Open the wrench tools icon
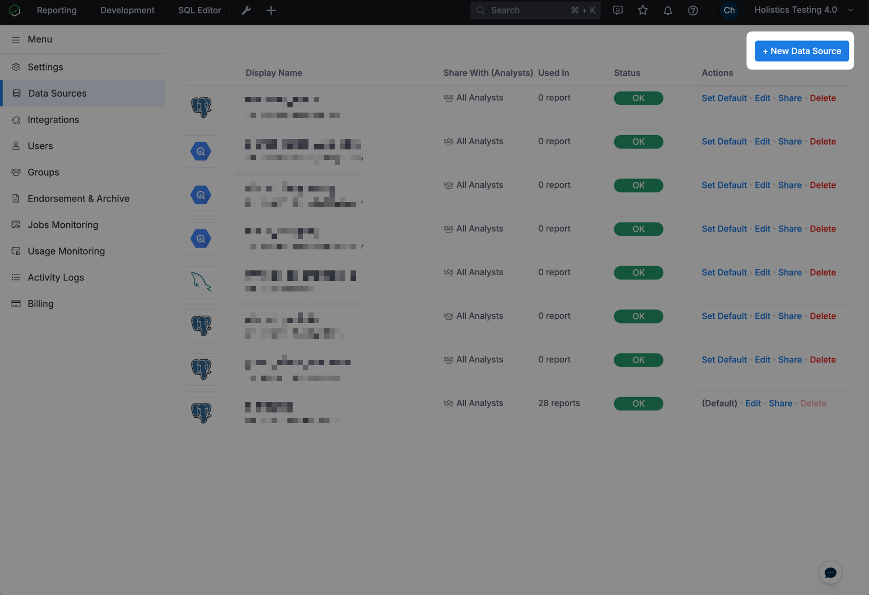The image size is (869, 595). pyautogui.click(x=246, y=11)
